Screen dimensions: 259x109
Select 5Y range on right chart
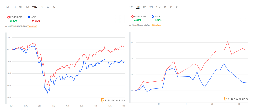(x=177, y=7)
